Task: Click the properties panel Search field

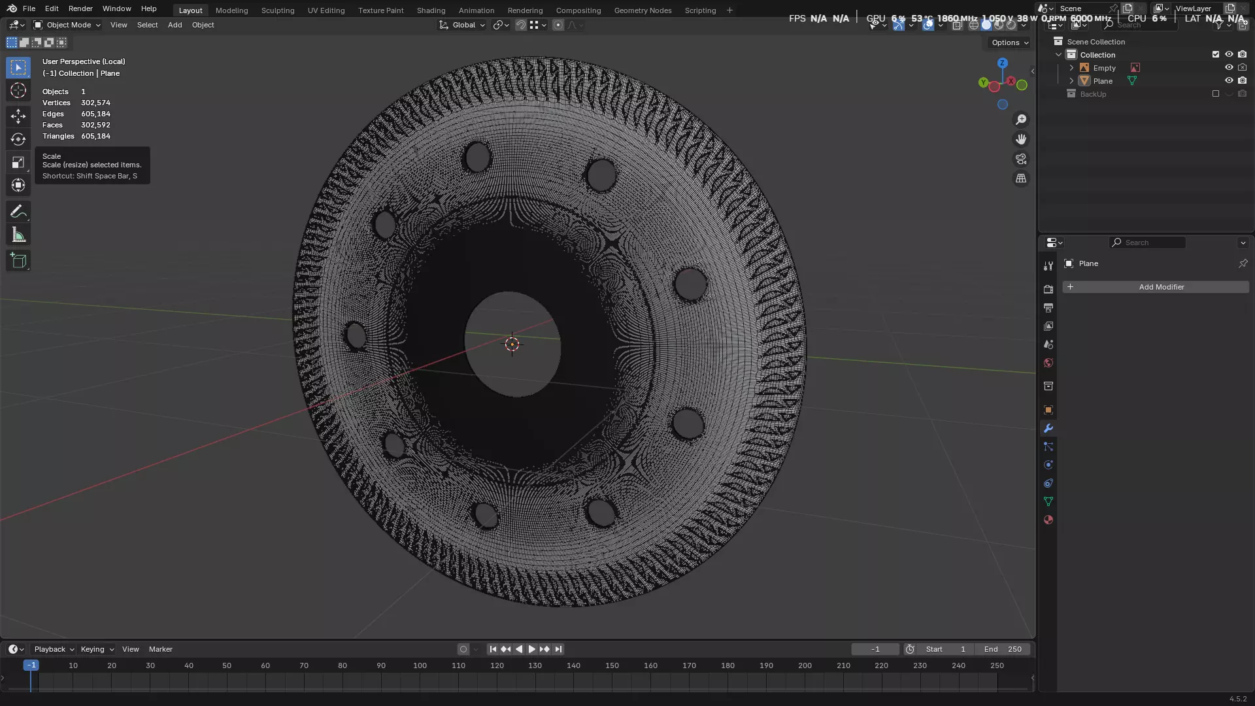Action: coord(1147,243)
